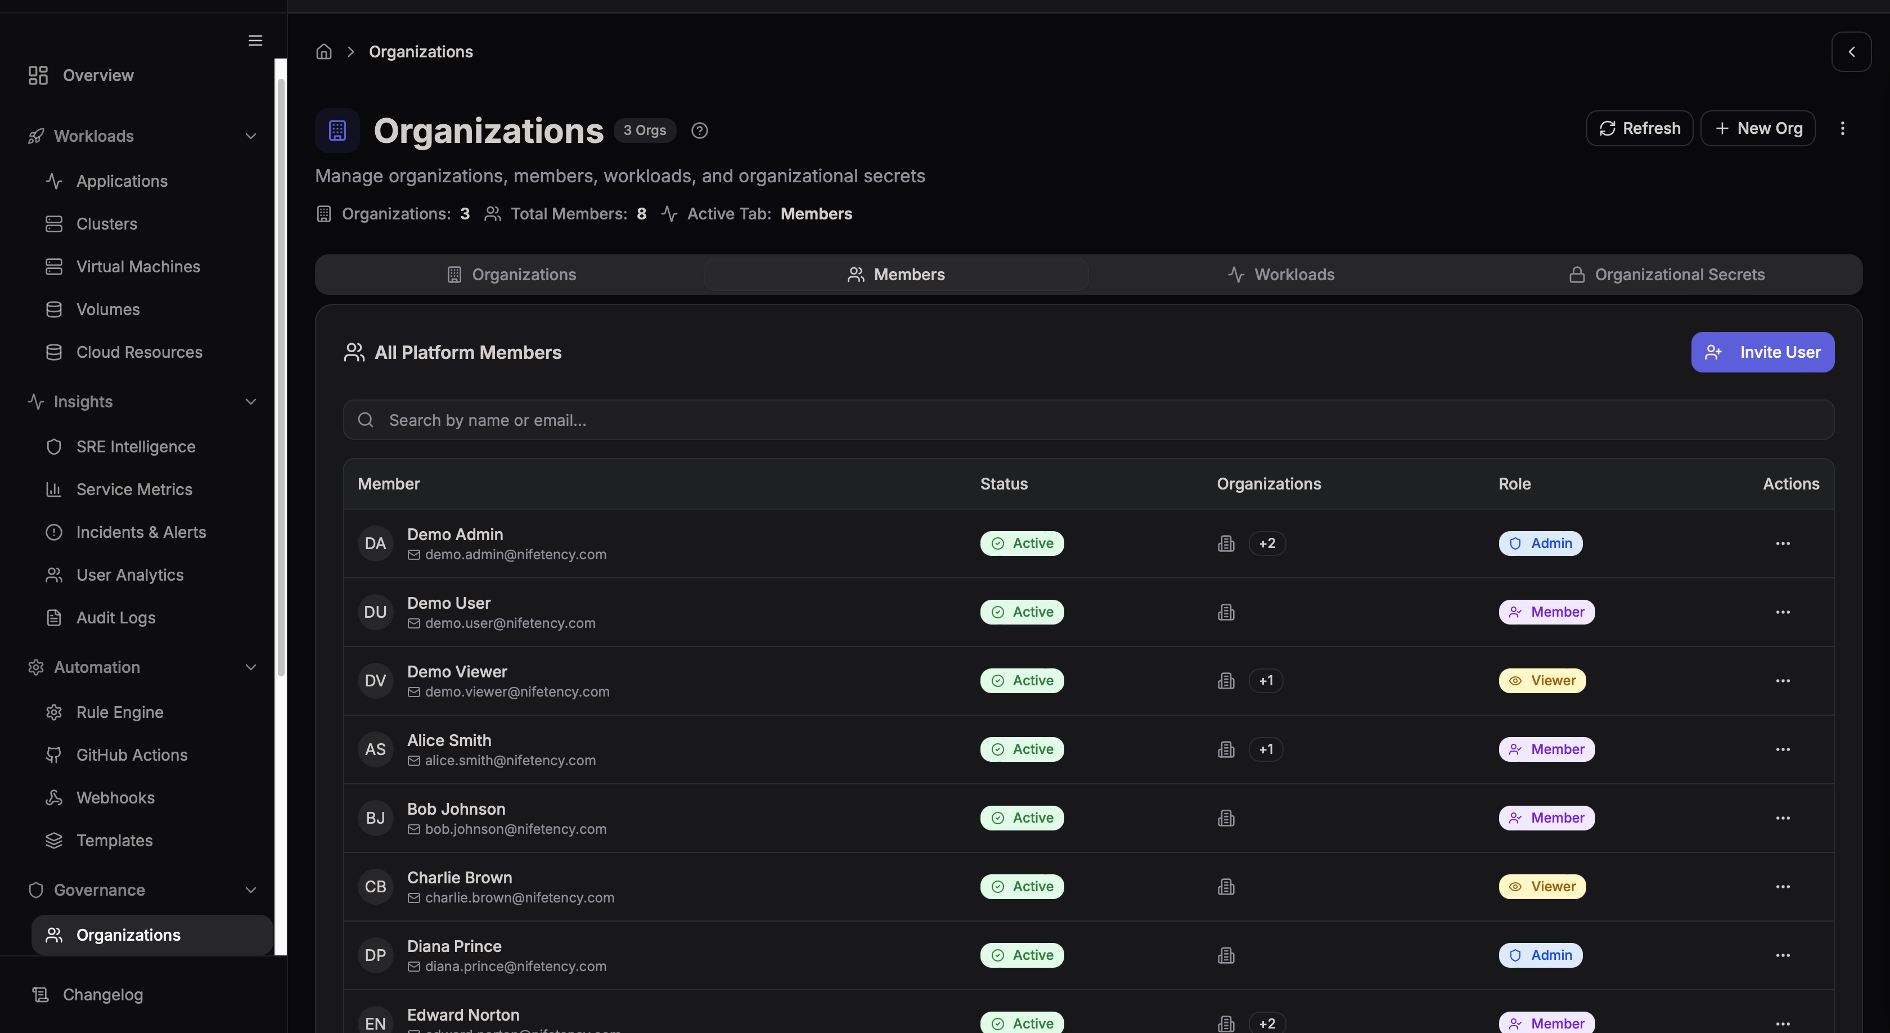Open the hamburger menu at the top of the sidebar
This screenshot has width=1890, height=1033.
(255, 41)
